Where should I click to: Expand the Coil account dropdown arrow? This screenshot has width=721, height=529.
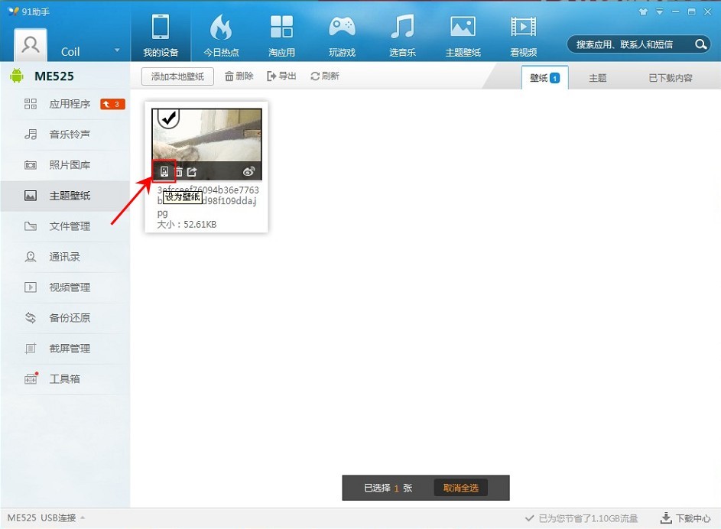coord(117,51)
